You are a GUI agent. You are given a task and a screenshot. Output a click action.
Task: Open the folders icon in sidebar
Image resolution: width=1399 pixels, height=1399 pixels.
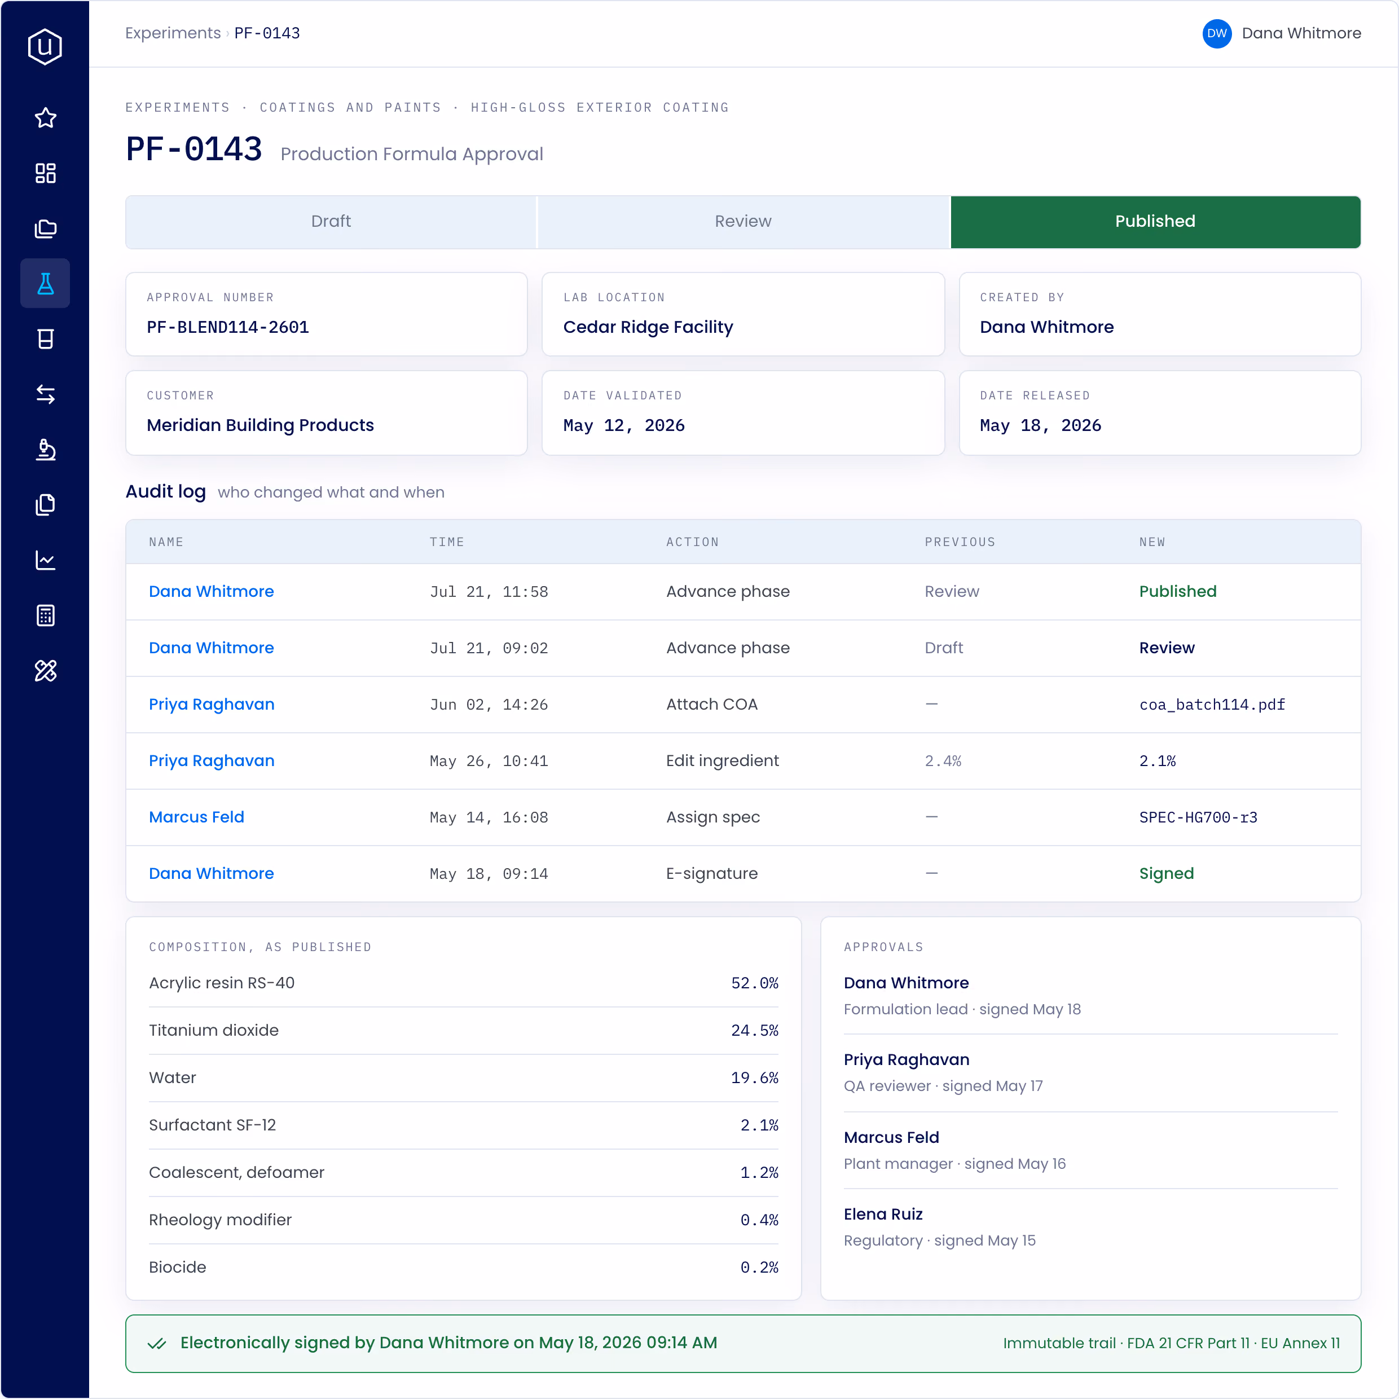(46, 228)
